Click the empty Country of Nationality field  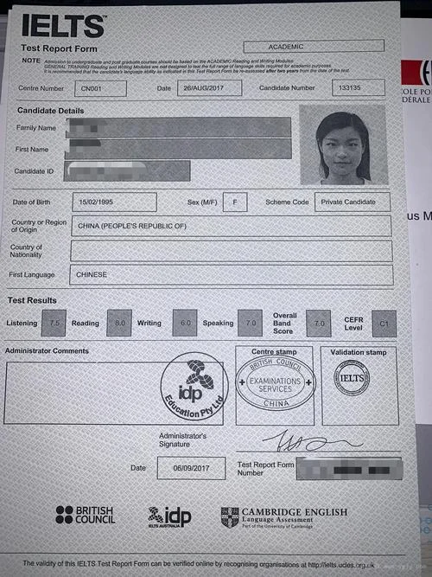[232, 251]
